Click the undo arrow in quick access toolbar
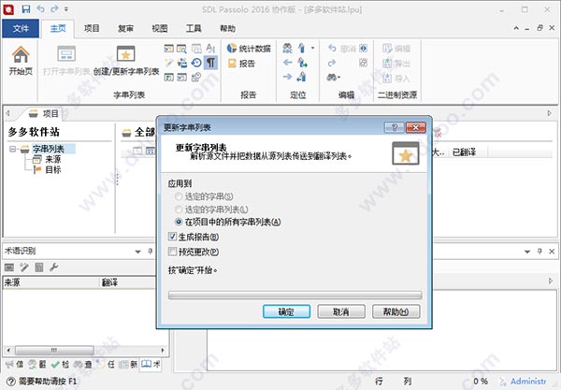561x390 pixels. 41,9
